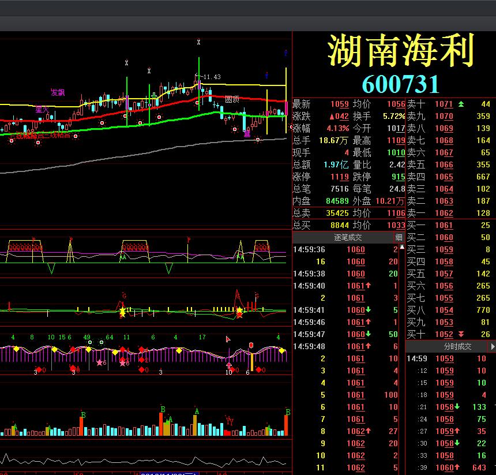Click 最高 value 1109
Screen dimensions: 496x475
(x=396, y=140)
